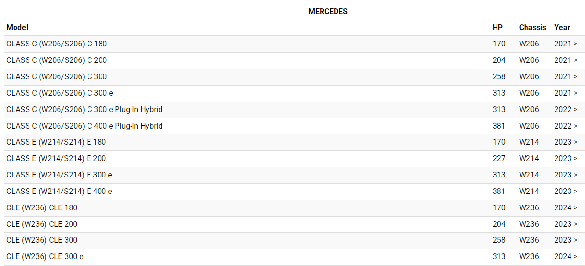Screen dimensions: 585x266
Task: Select C 400 e Plug-In Hybrid model
Action: (84, 126)
